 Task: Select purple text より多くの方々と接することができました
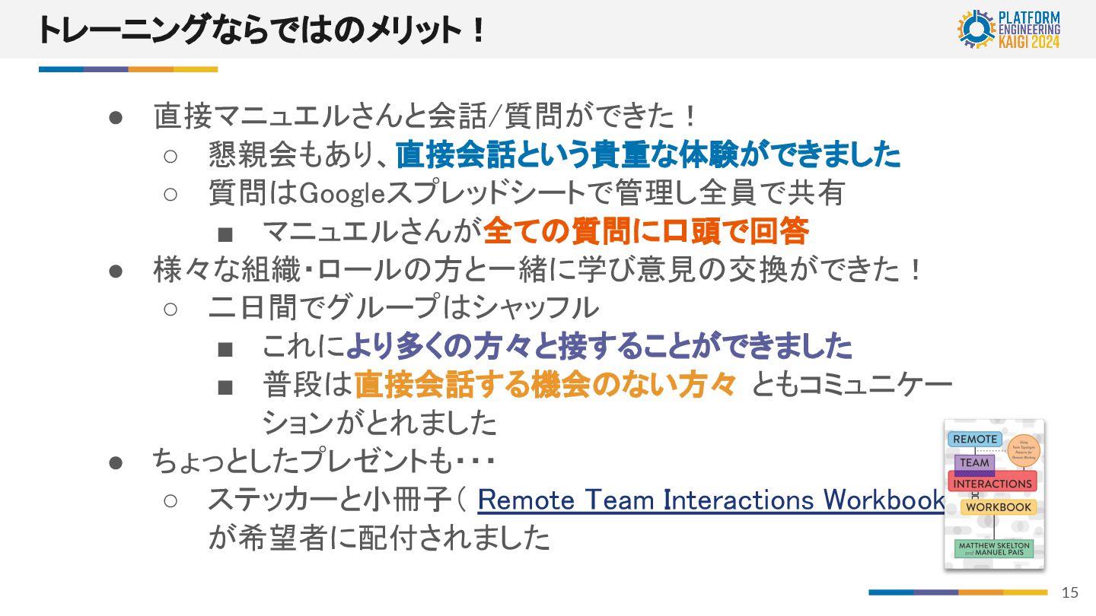pyautogui.click(x=599, y=347)
